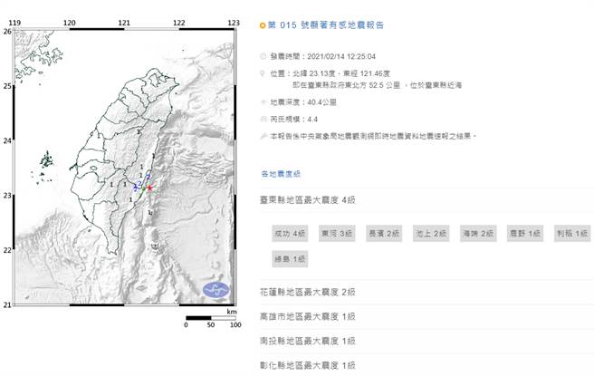Click the location pin icon next to 位置
Screen dimensions: 594x376
(263, 73)
